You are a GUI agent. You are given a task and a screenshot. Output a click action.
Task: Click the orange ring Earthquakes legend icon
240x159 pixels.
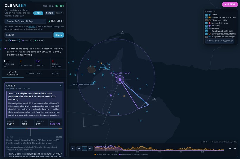[x=209, y=34]
